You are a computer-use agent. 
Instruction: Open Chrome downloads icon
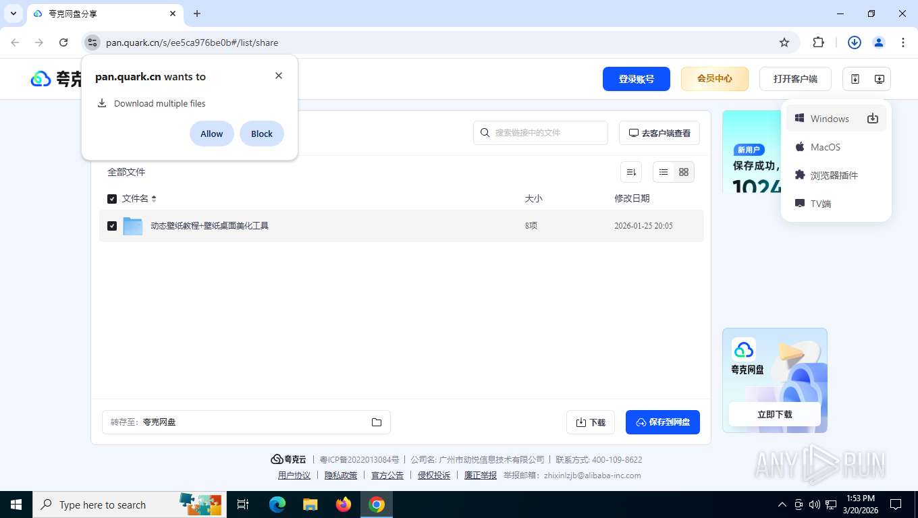click(855, 42)
